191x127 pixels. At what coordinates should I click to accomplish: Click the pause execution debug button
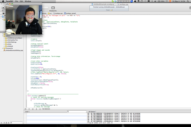click(29, 109)
